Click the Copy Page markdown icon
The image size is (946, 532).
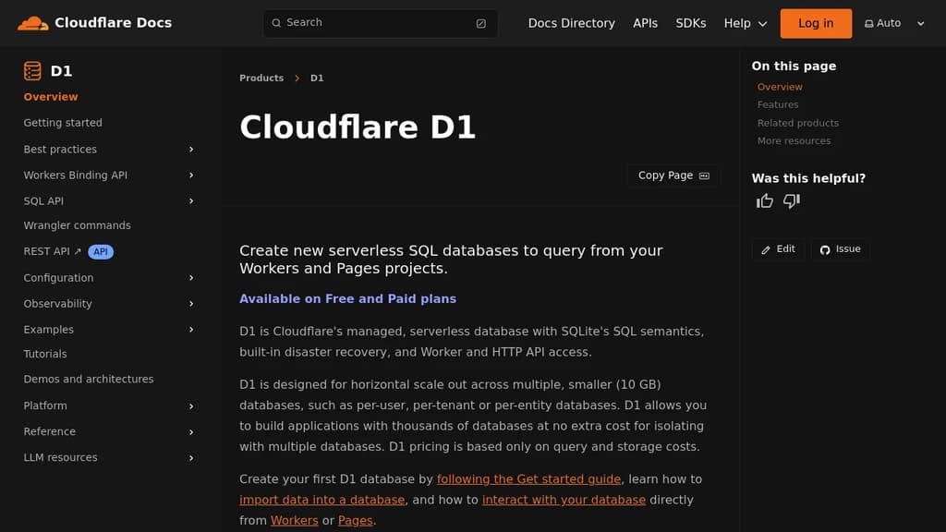[704, 176]
